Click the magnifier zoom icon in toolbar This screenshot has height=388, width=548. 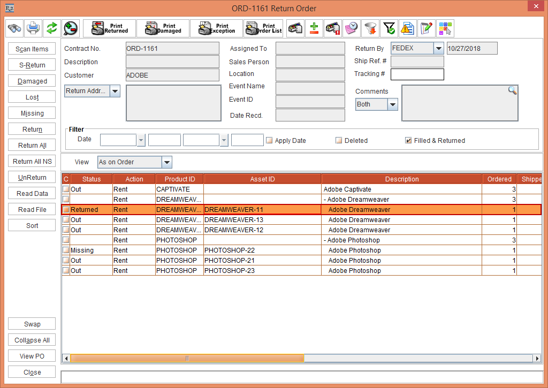[70, 28]
